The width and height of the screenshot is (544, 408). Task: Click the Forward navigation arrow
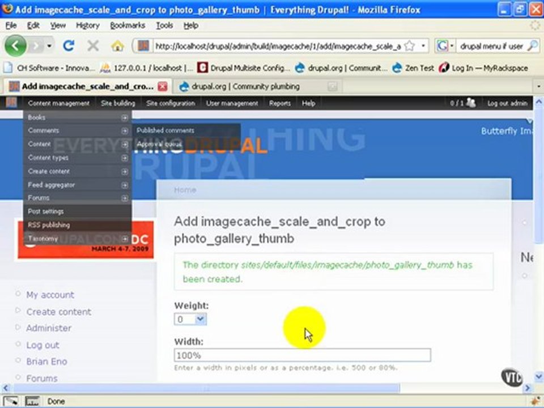point(36,45)
